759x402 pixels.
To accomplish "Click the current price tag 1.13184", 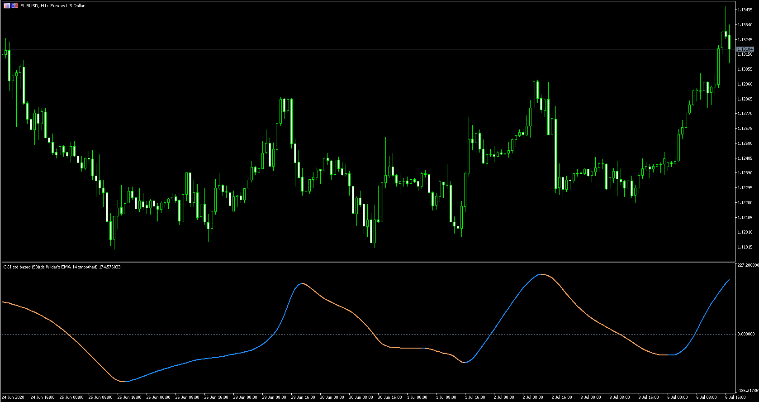I will [x=745, y=49].
